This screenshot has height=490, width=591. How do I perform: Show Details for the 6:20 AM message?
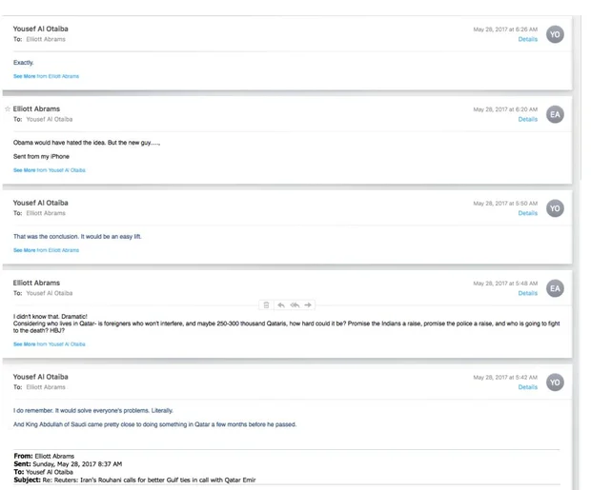(527, 120)
